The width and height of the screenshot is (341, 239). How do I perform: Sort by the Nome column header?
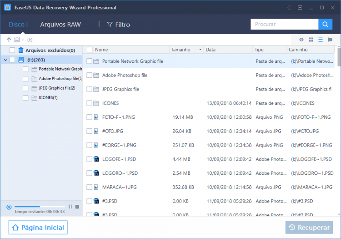pyautogui.click(x=101, y=50)
